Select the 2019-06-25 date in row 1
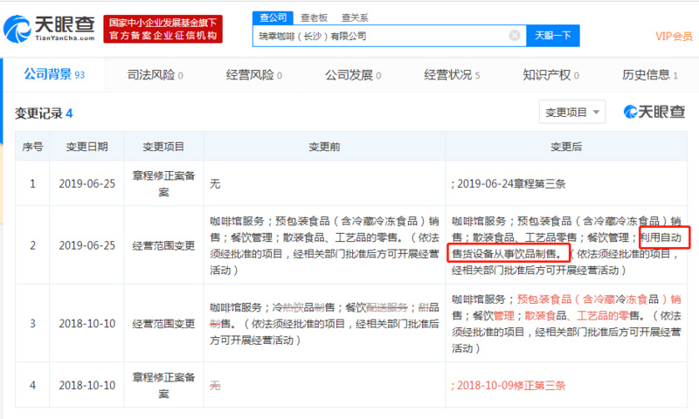 (x=87, y=183)
